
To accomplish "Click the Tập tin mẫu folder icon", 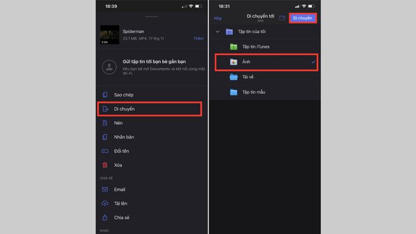I will tap(234, 92).
